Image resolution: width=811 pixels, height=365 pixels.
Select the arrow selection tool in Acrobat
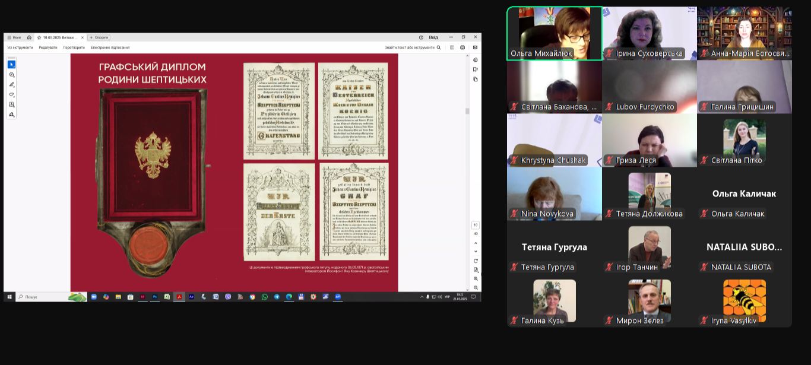point(11,64)
